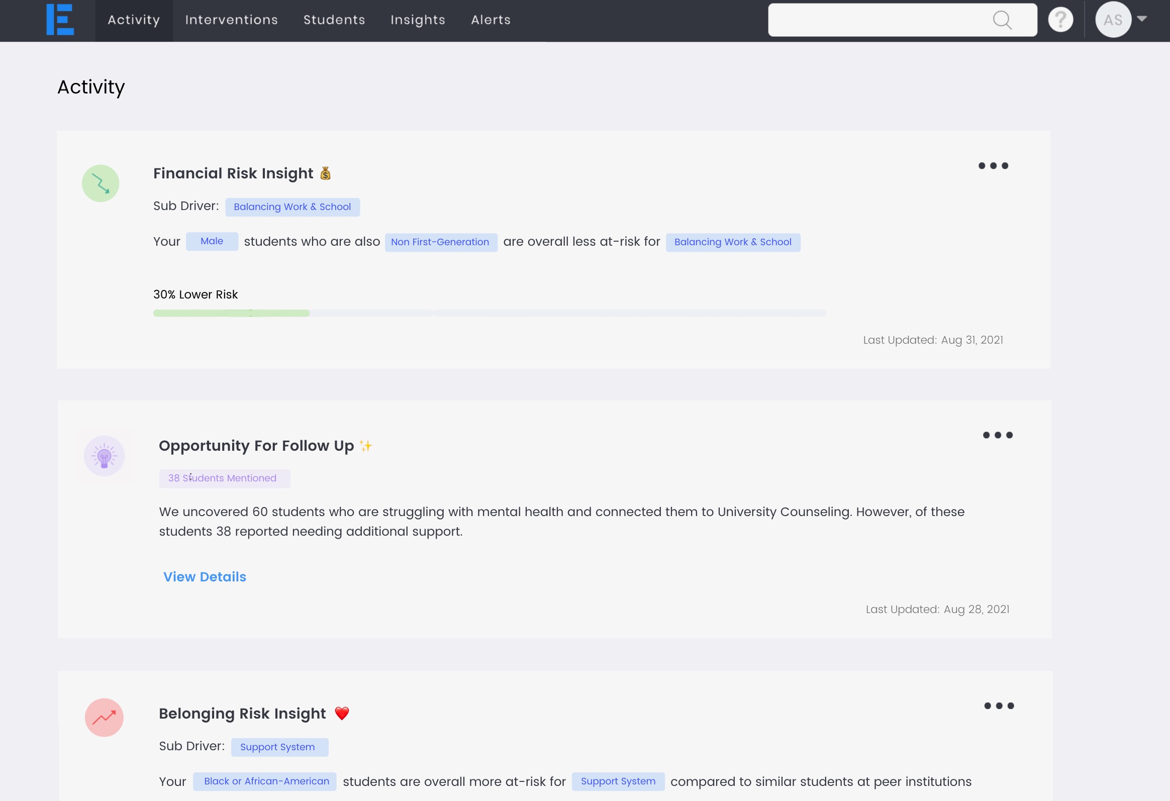
Task: Open Belonging Risk Insight options menu
Action: coord(999,706)
